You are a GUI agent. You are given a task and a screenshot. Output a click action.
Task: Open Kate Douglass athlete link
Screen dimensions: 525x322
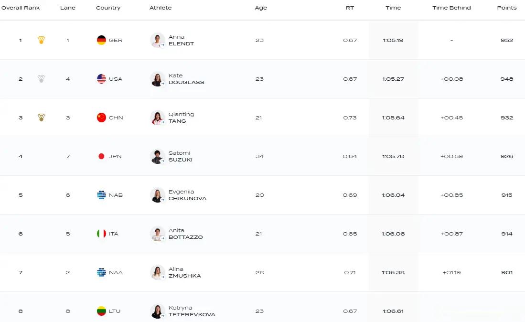(x=186, y=79)
